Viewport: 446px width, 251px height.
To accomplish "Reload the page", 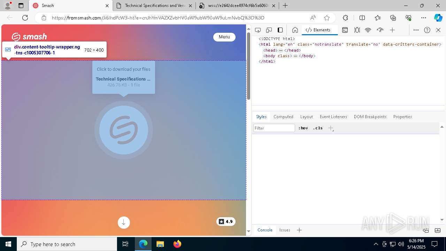I will tap(25, 18).
